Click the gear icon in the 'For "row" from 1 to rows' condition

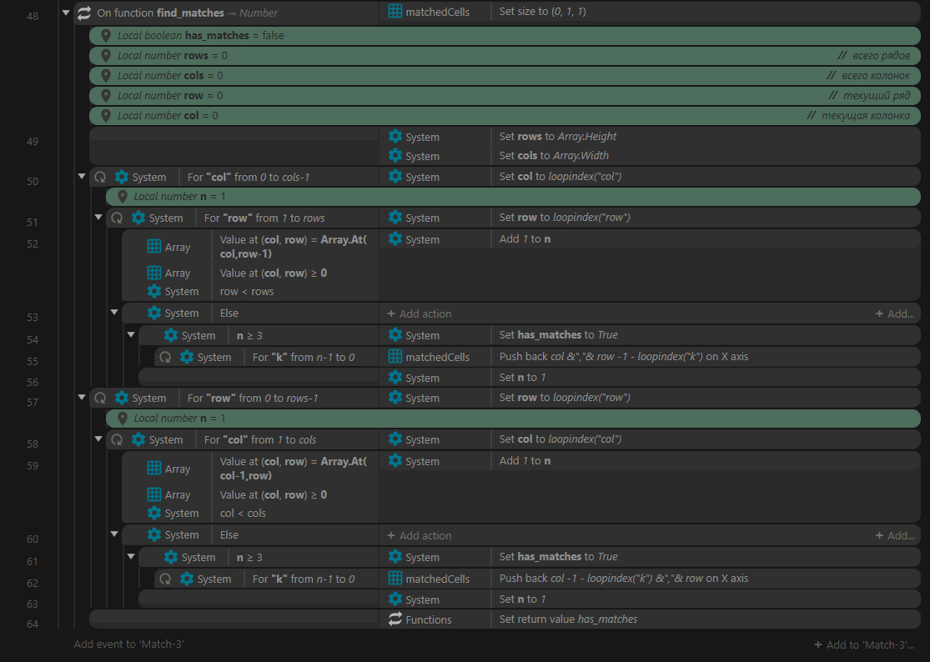[138, 218]
